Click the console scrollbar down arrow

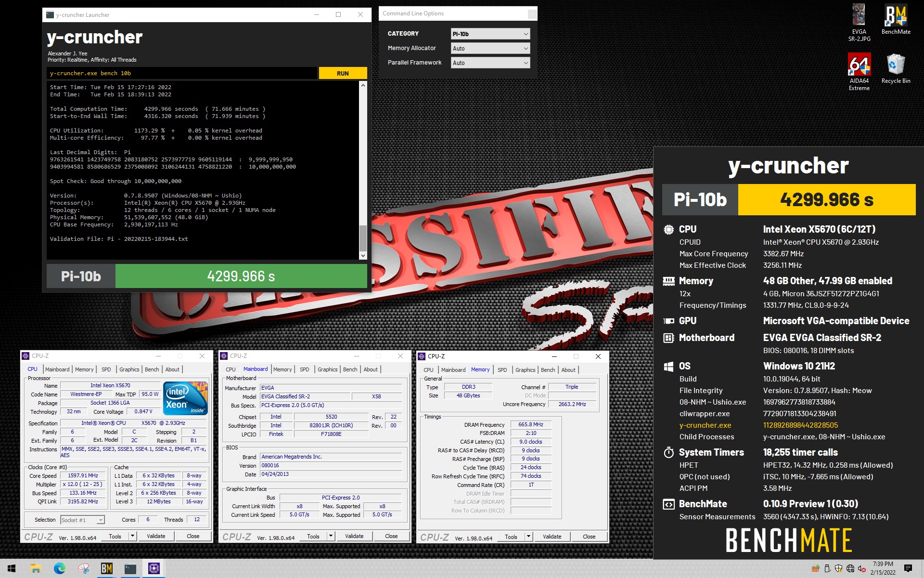click(363, 256)
